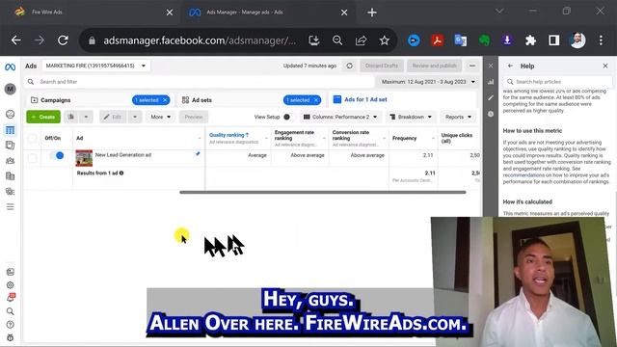Open Chrome side panel icon
617x347 pixels.
point(554,40)
